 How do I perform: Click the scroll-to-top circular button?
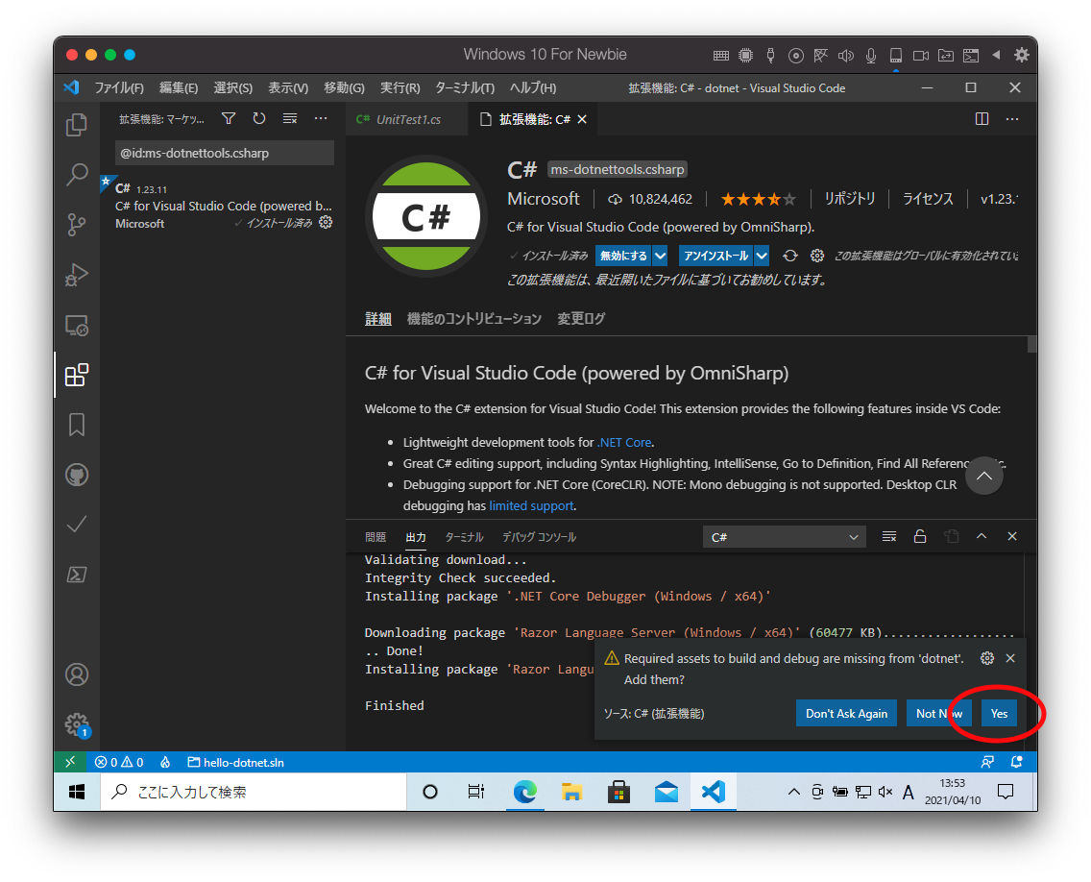point(983,477)
